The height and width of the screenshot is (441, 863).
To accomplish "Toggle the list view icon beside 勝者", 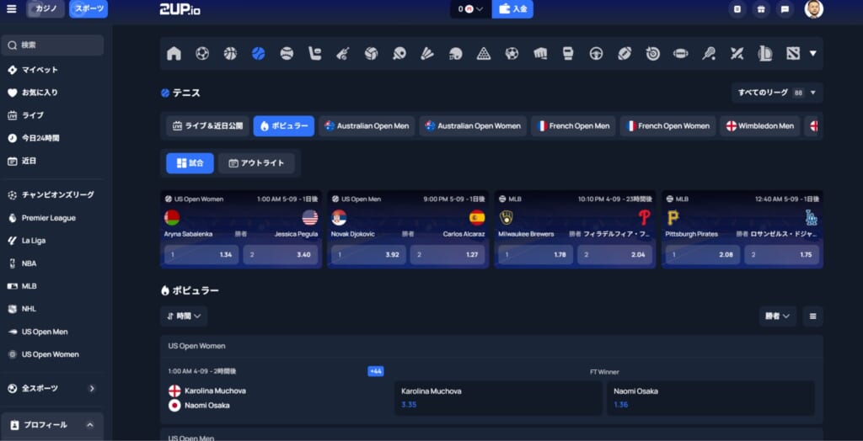I will [x=812, y=316].
